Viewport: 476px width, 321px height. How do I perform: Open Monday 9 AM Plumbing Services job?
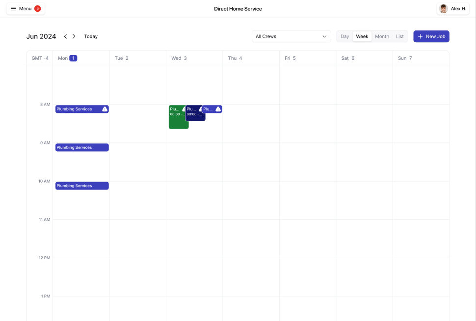tap(81, 147)
